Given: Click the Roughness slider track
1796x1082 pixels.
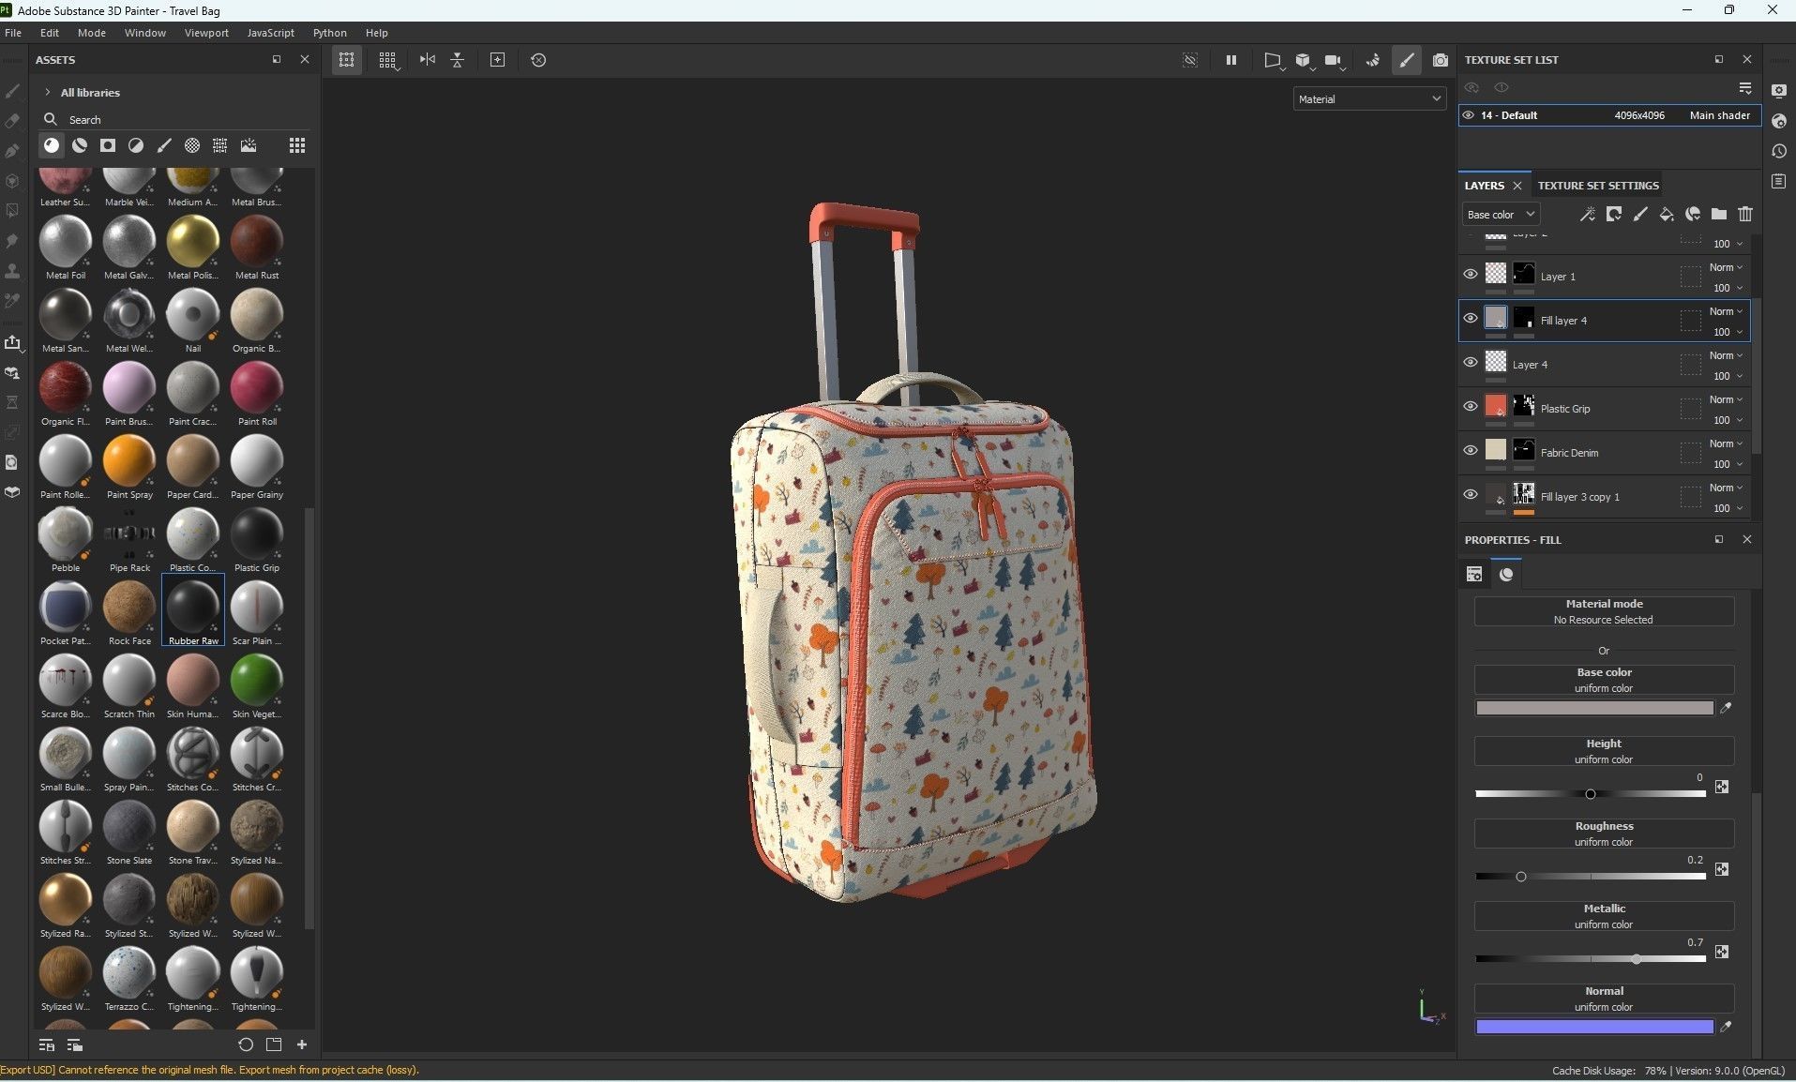Looking at the screenshot, I should [1591, 877].
